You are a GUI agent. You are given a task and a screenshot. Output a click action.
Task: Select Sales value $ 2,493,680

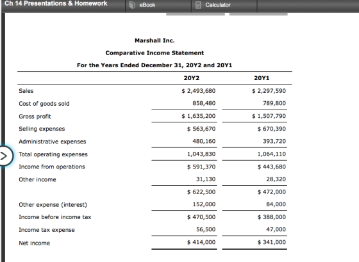[199, 91]
